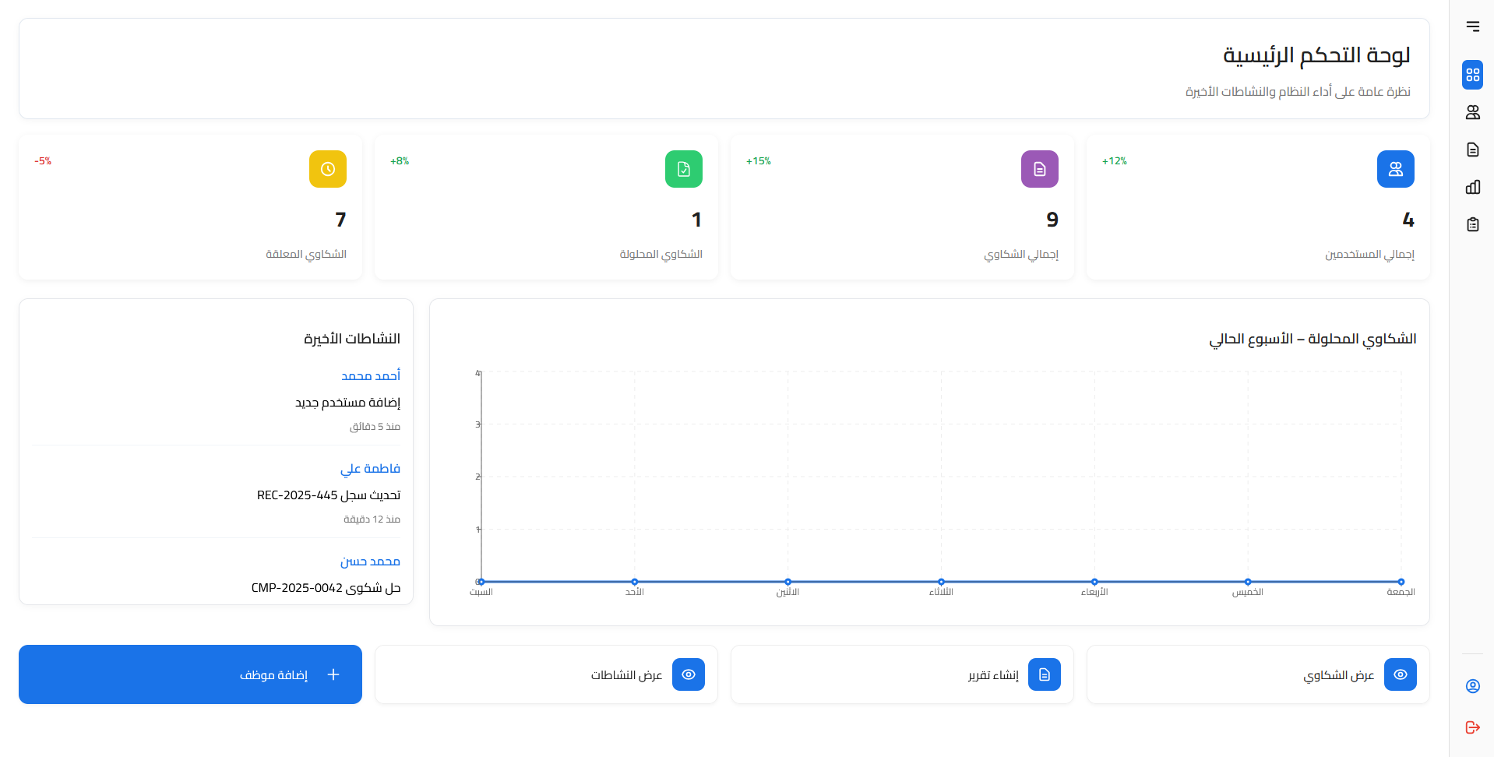Click the blue users icon on إجمالي المستخدمين card
This screenshot has width=1494, height=757.
1395,169
